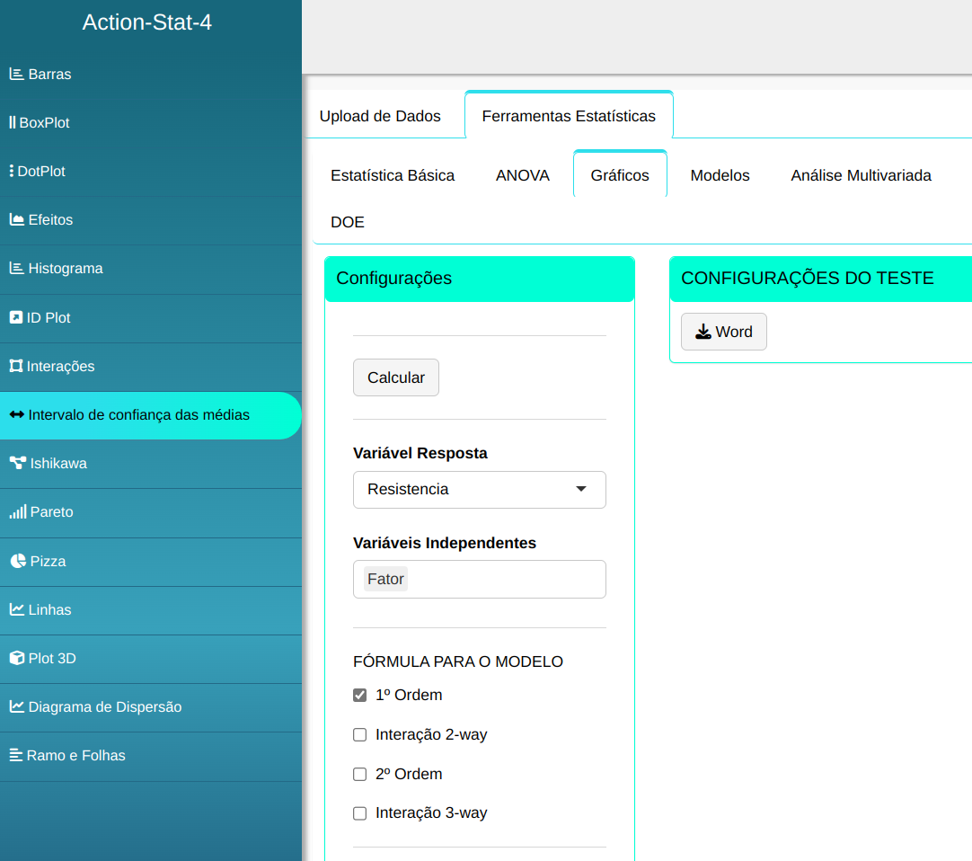Click the Interações sidebar icon
972x861 pixels.
click(15, 367)
